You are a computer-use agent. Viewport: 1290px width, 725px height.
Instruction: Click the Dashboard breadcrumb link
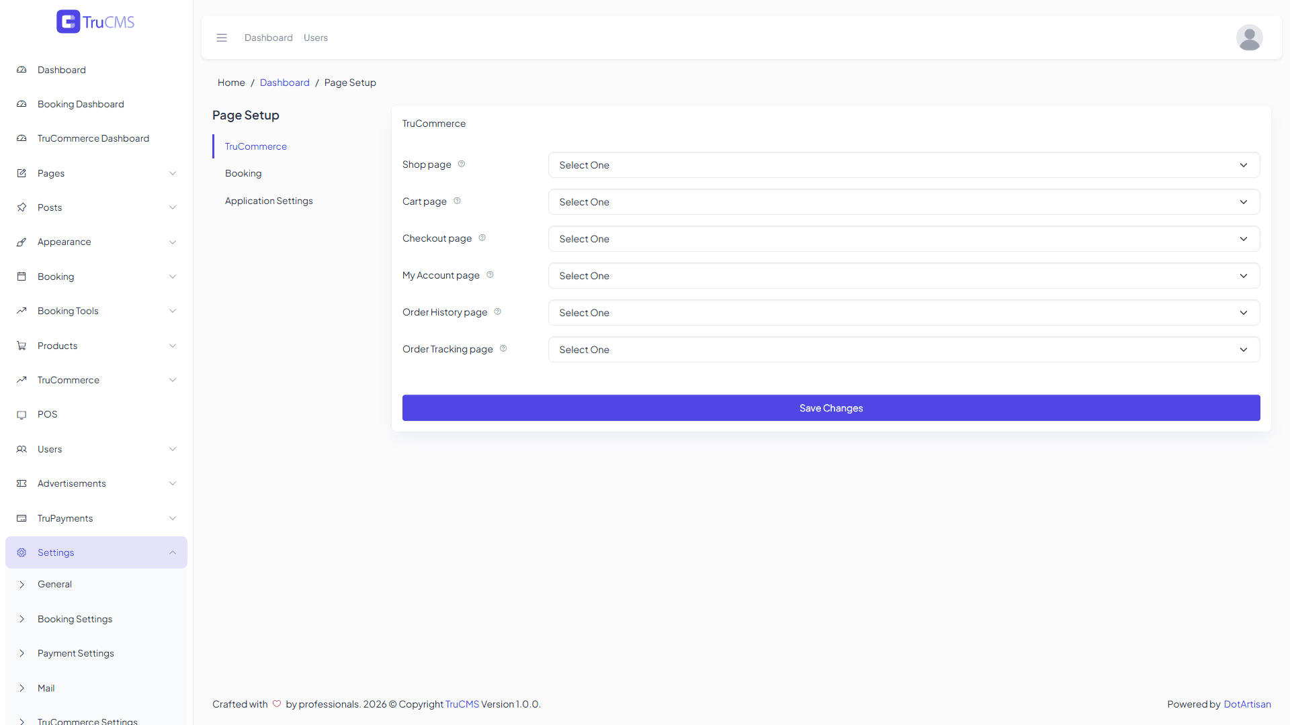coord(285,83)
